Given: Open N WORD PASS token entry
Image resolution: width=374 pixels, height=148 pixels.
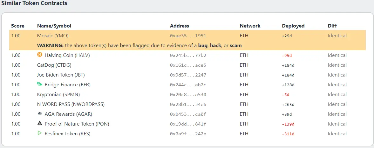Looking at the screenshot, I should point(71,104).
